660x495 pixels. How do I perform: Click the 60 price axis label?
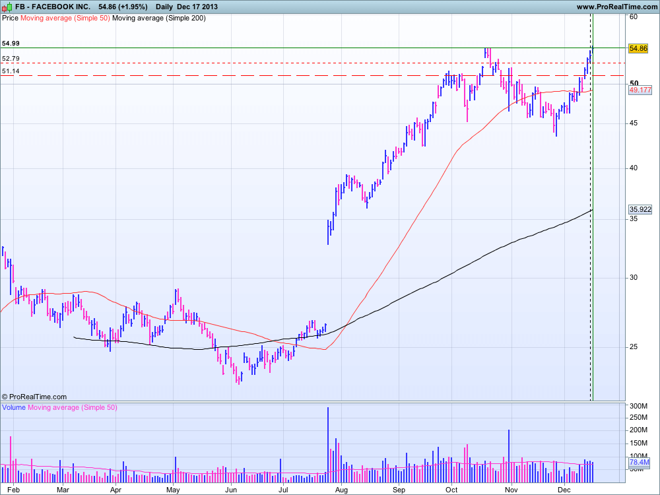click(x=634, y=17)
